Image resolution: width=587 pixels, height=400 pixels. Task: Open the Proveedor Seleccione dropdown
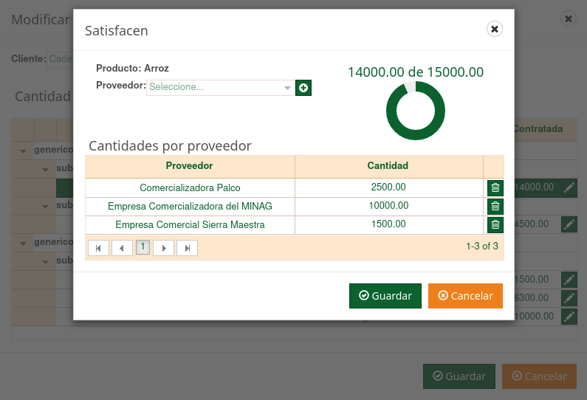[220, 88]
